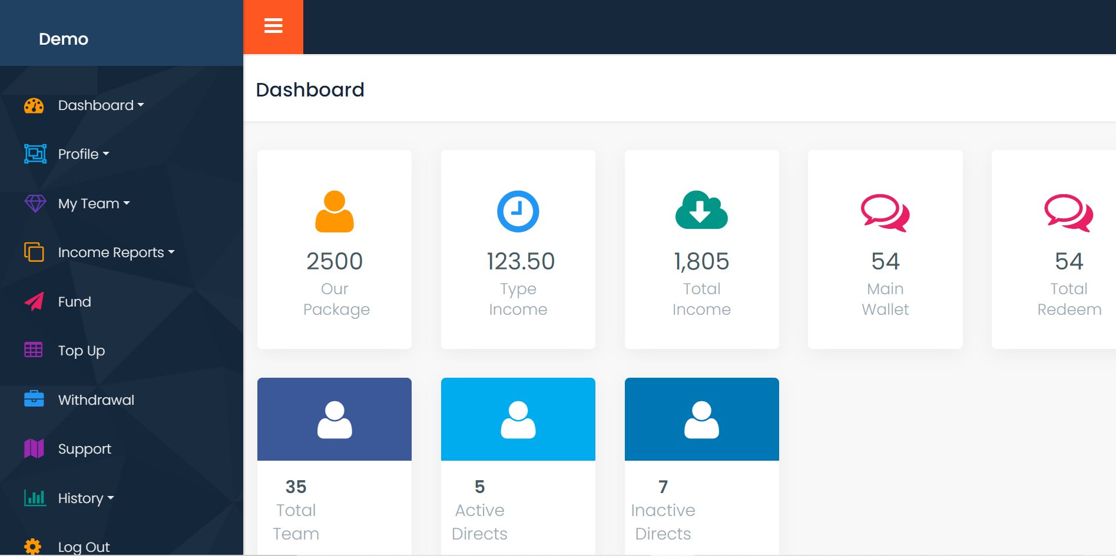Click the green cloud download Total Income icon

pyautogui.click(x=701, y=210)
